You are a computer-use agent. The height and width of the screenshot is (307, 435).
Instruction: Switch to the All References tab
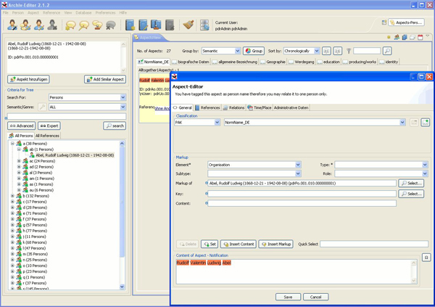click(x=48, y=136)
